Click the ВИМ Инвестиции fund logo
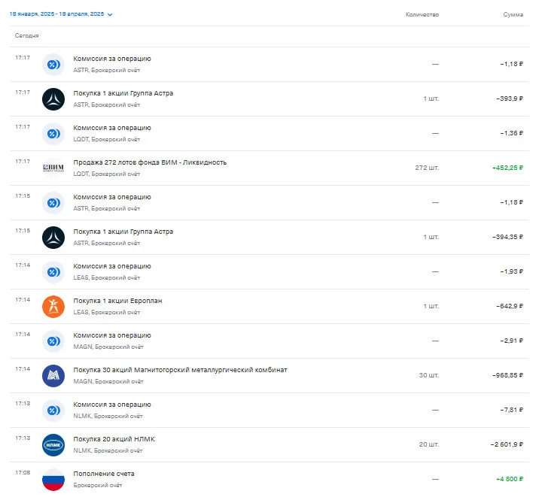The width and height of the screenshot is (545, 497). coord(53,168)
